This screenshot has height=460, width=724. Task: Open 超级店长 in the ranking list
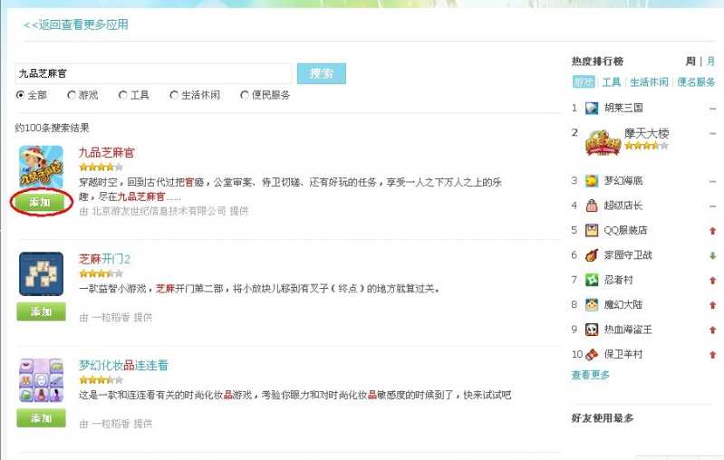pos(623,206)
